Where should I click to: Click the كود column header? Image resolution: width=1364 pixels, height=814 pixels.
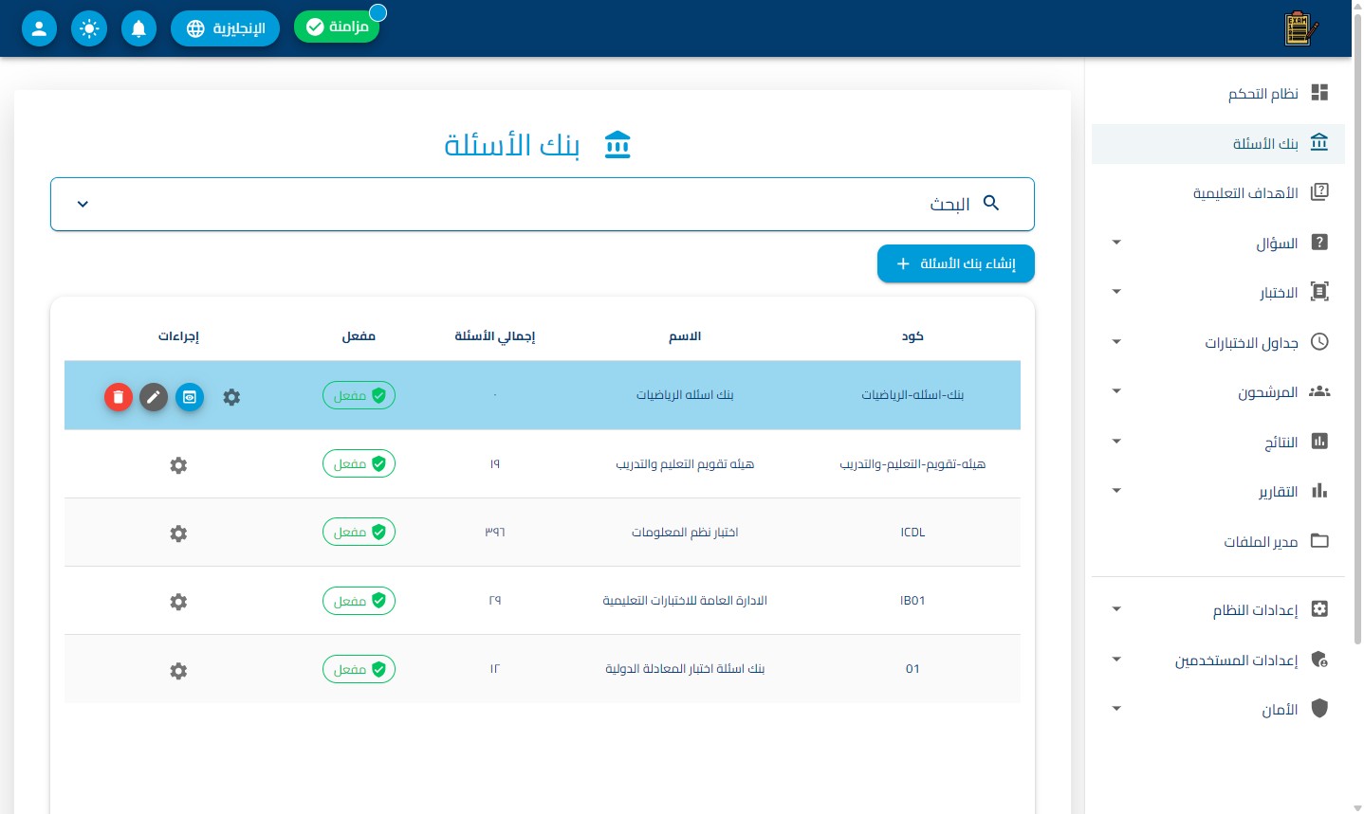(912, 336)
